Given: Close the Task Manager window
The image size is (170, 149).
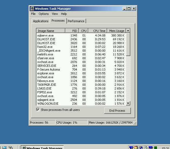Looking at the screenshot, I should pyautogui.click(x=134, y=9).
